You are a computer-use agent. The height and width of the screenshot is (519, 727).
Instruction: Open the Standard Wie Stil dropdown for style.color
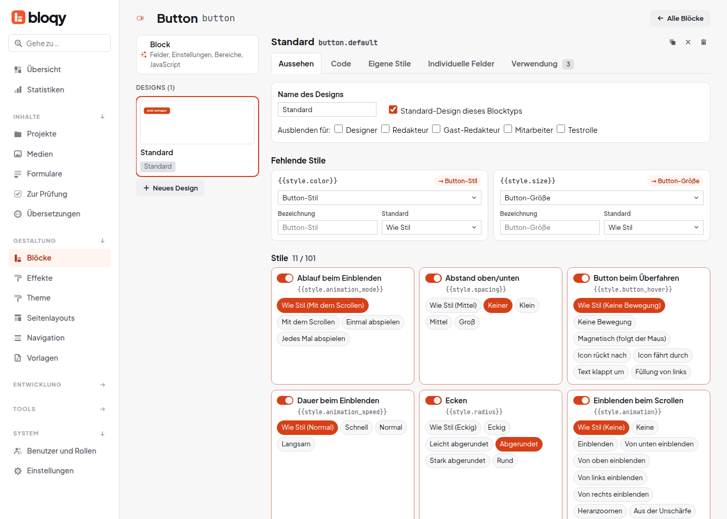432,227
